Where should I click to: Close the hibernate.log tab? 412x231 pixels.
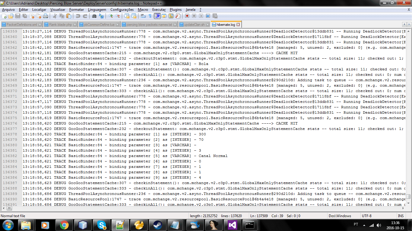(238, 25)
